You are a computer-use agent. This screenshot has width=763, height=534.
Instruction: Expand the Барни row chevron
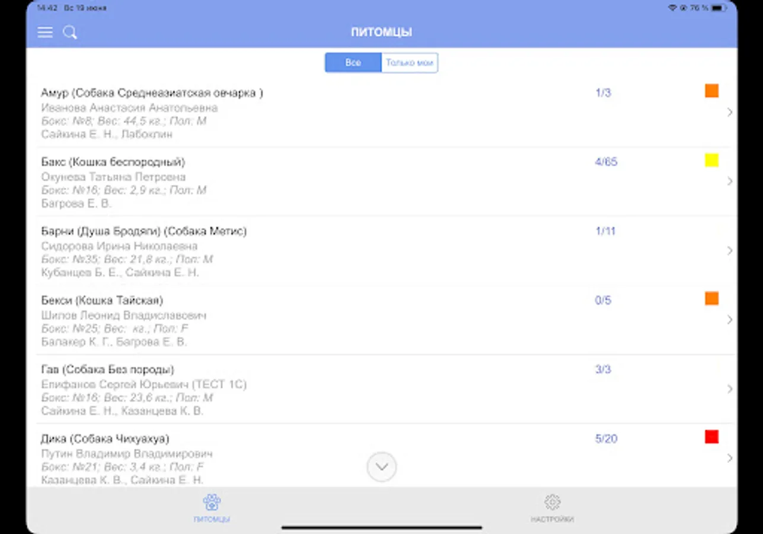[x=730, y=250]
